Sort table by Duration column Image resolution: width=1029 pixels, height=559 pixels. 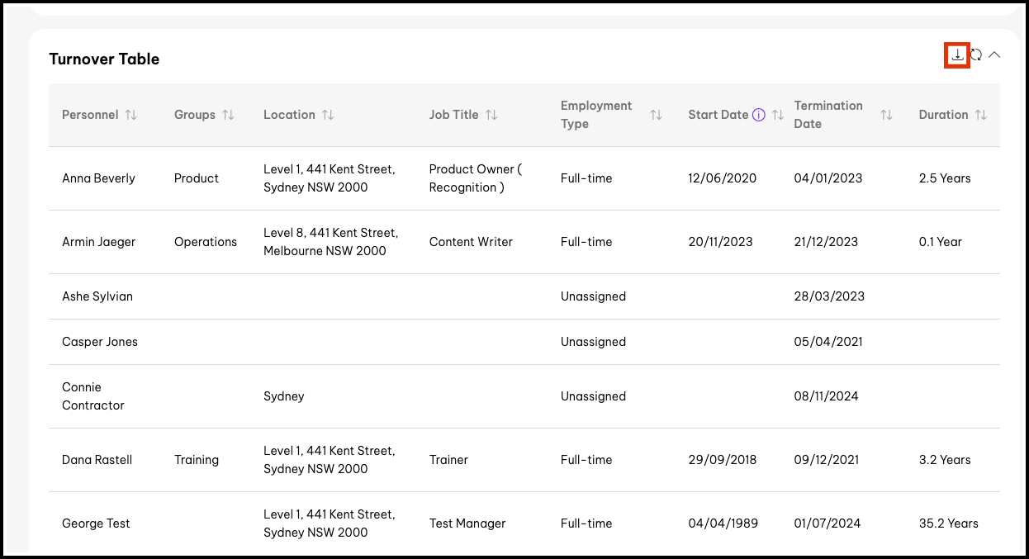click(980, 116)
